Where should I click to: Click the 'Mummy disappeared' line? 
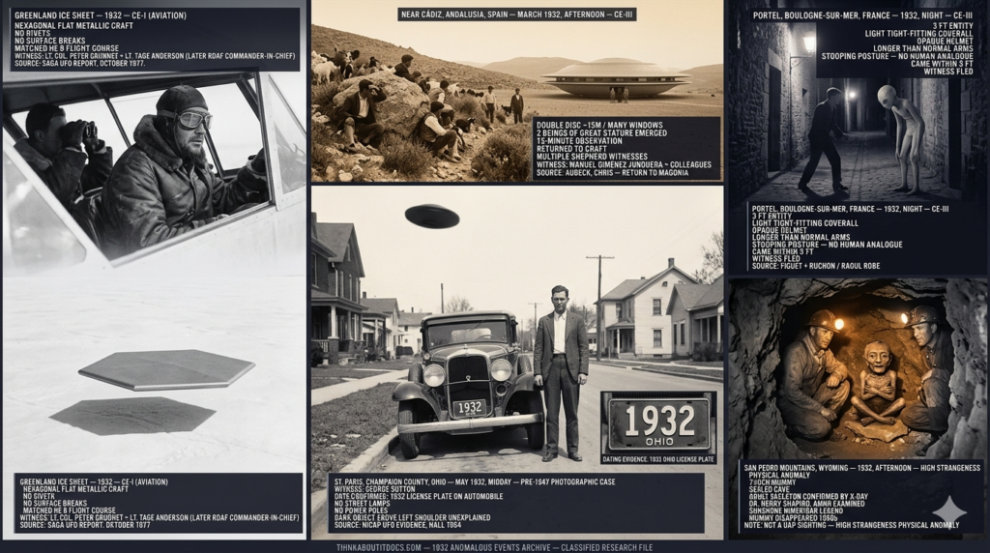pos(795,517)
